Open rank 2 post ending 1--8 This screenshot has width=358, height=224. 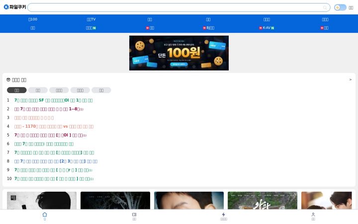click(49, 109)
